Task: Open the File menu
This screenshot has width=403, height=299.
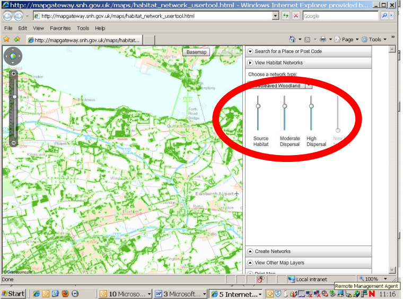Action: tap(8, 28)
